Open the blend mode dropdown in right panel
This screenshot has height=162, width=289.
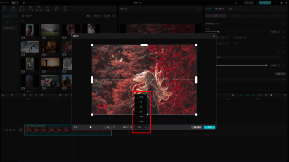tap(249, 57)
